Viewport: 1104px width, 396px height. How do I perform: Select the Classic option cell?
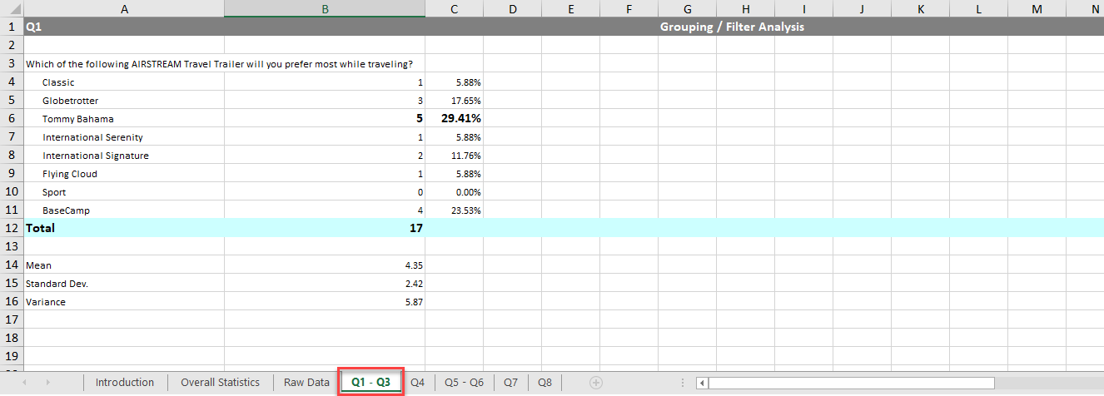124,82
